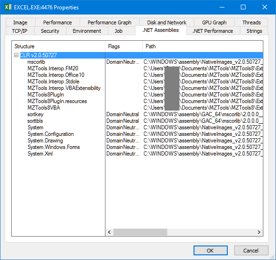Select MZTools.Interop.VBAExtensibility assembly
The width and height of the screenshot is (276, 260).
[x=64, y=88]
